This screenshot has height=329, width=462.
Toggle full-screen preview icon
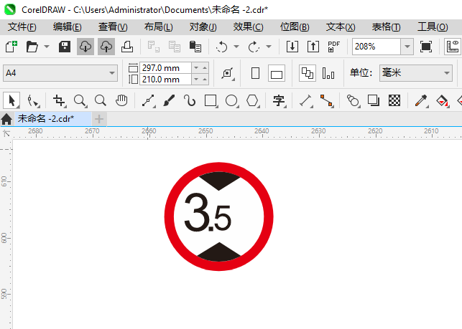(426, 47)
